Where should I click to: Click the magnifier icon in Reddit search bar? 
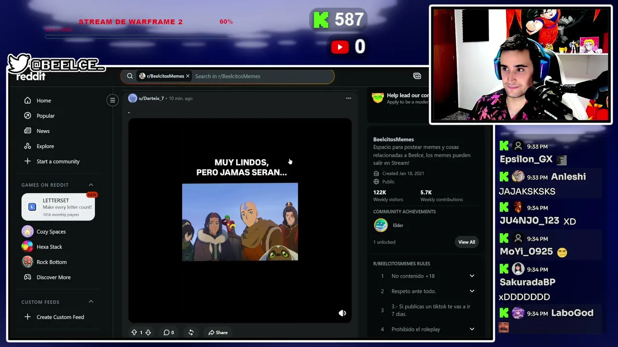click(x=130, y=76)
